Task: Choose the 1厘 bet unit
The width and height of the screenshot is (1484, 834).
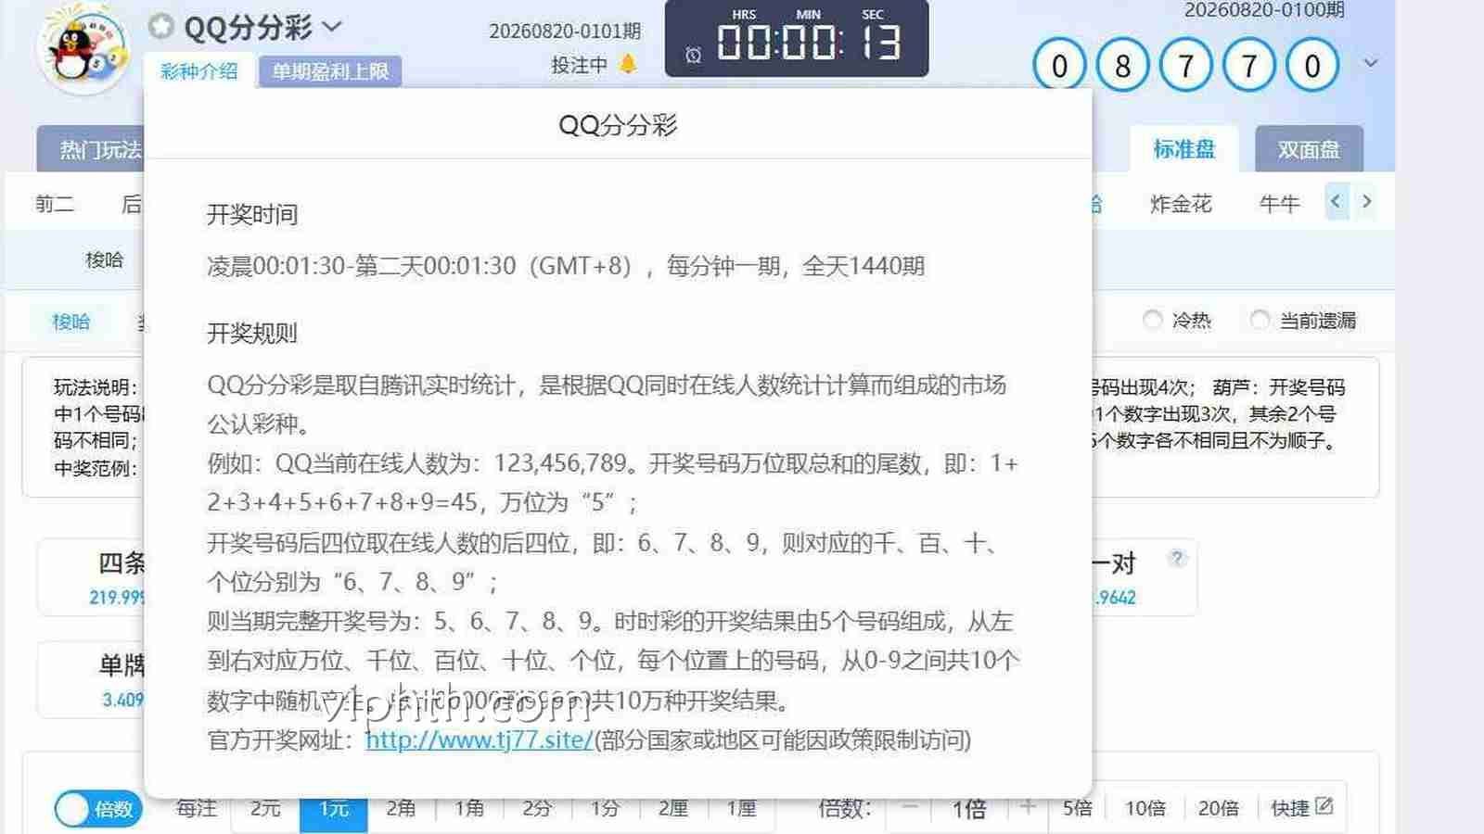Action: (x=742, y=808)
